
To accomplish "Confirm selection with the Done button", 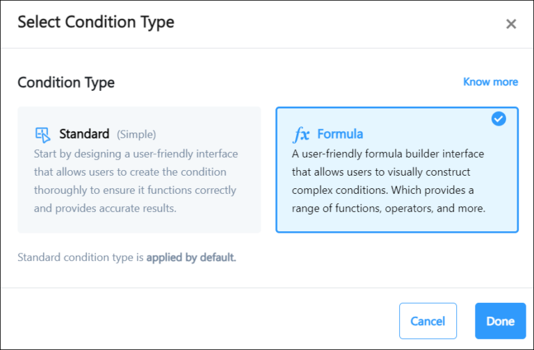I will pos(501,321).
